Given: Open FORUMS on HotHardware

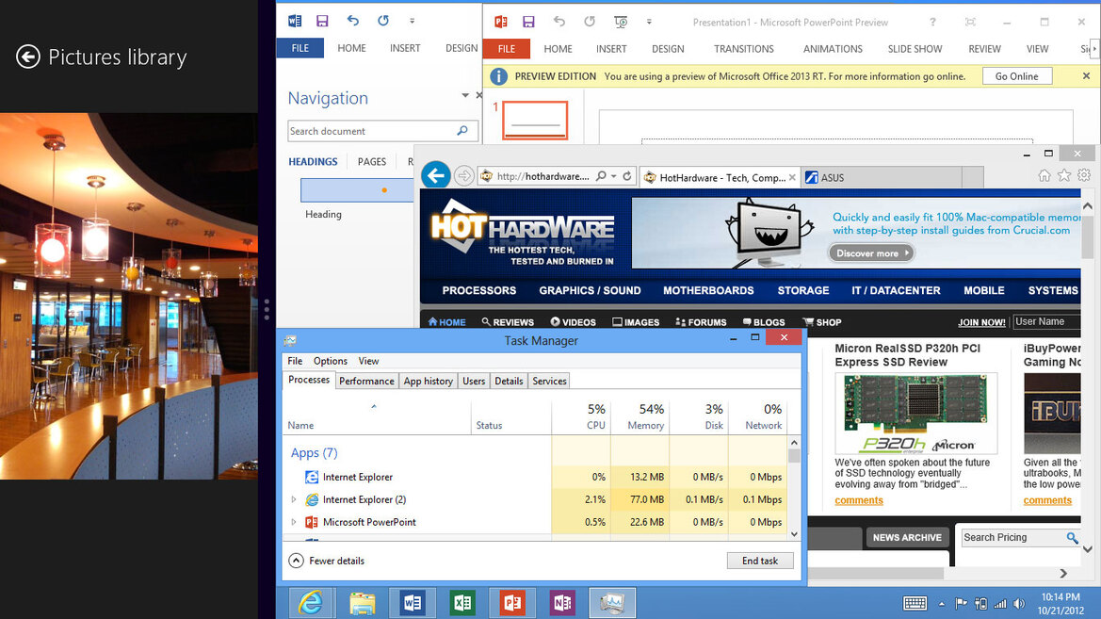Looking at the screenshot, I should coord(701,322).
